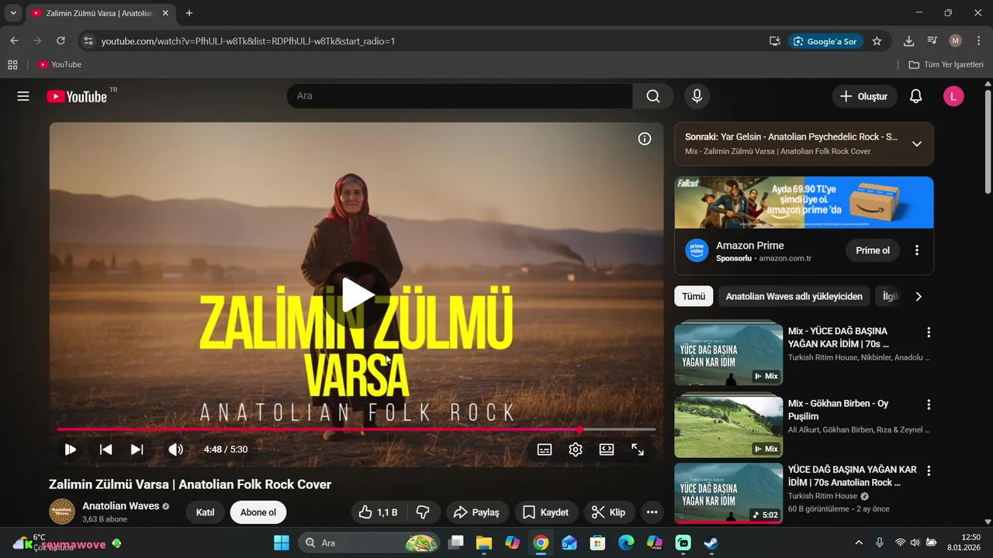This screenshot has height=558, width=993.
Task: Toggle subtitles on the player
Action: (x=545, y=449)
